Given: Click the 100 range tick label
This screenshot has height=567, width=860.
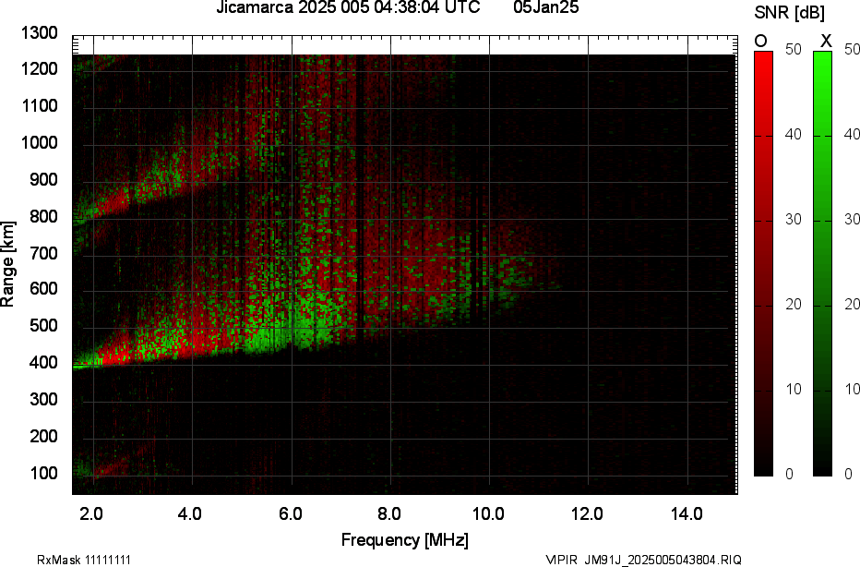Looking at the screenshot, I should pyautogui.click(x=44, y=473).
